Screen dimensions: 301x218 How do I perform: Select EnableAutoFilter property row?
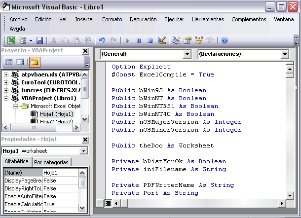pyautogui.click(x=41, y=196)
